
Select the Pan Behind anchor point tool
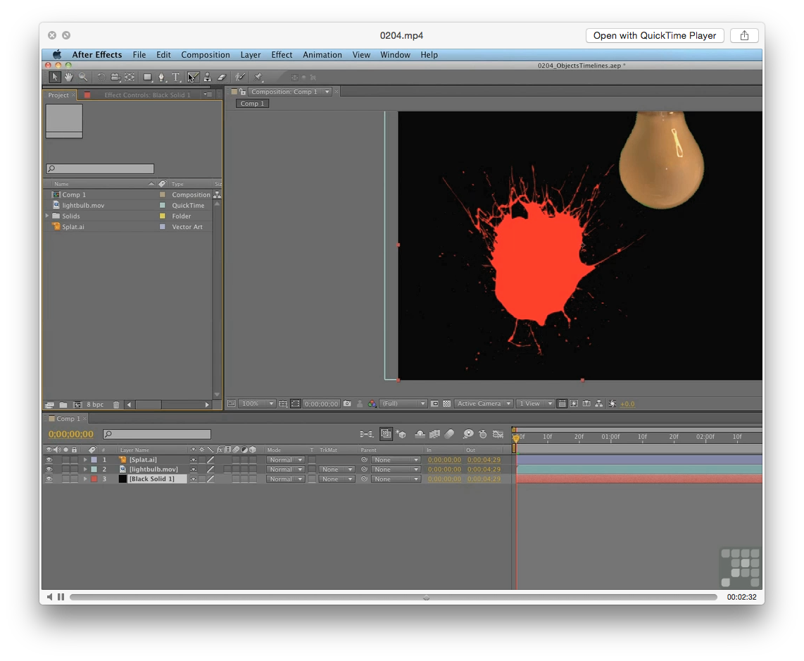tap(130, 77)
